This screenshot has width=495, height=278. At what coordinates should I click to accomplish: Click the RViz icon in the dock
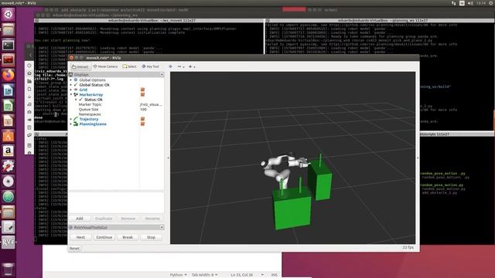(x=9, y=242)
